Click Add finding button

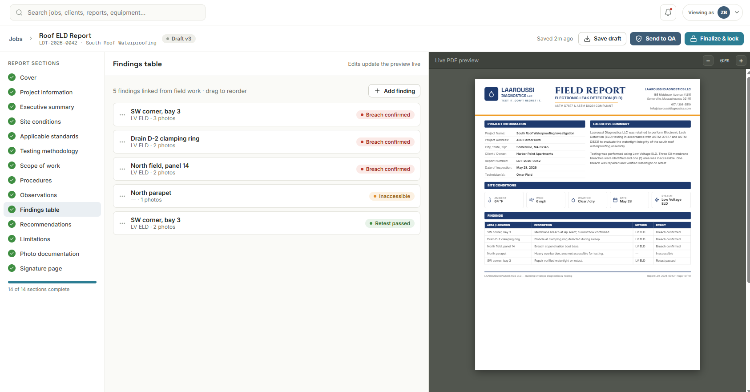tap(394, 91)
